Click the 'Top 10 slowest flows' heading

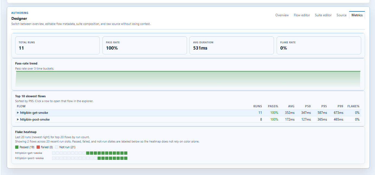30,96
